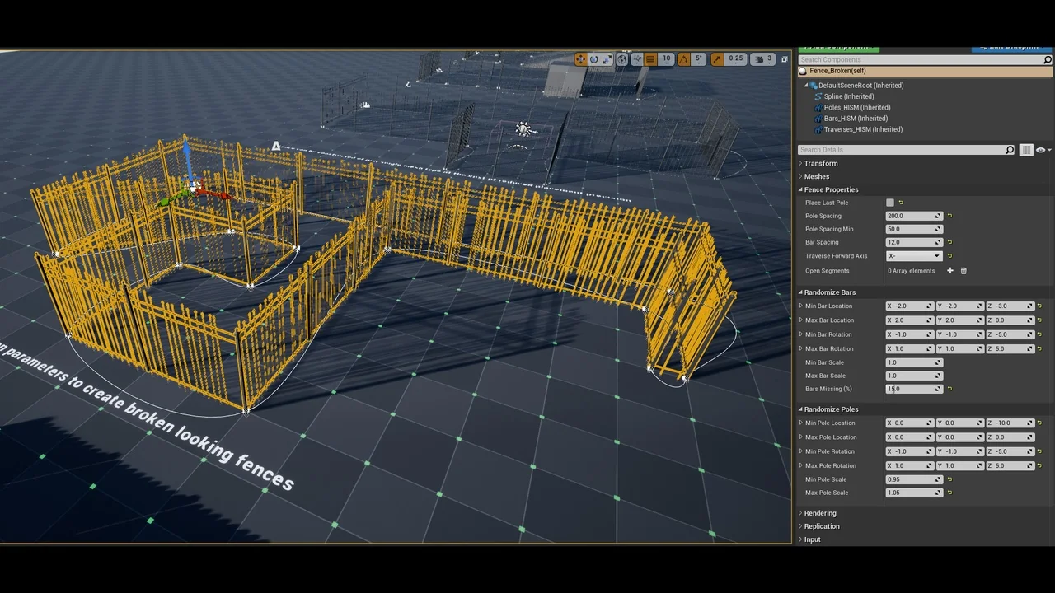Open the Traverse Forward Axis dropdown
This screenshot has width=1055, height=593.
pos(936,255)
